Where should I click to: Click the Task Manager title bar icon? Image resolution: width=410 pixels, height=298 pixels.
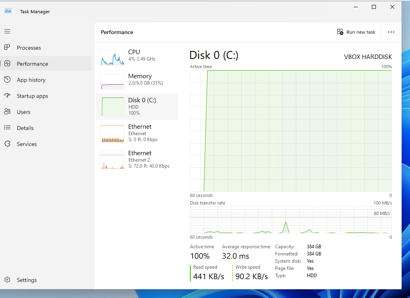tap(8, 11)
